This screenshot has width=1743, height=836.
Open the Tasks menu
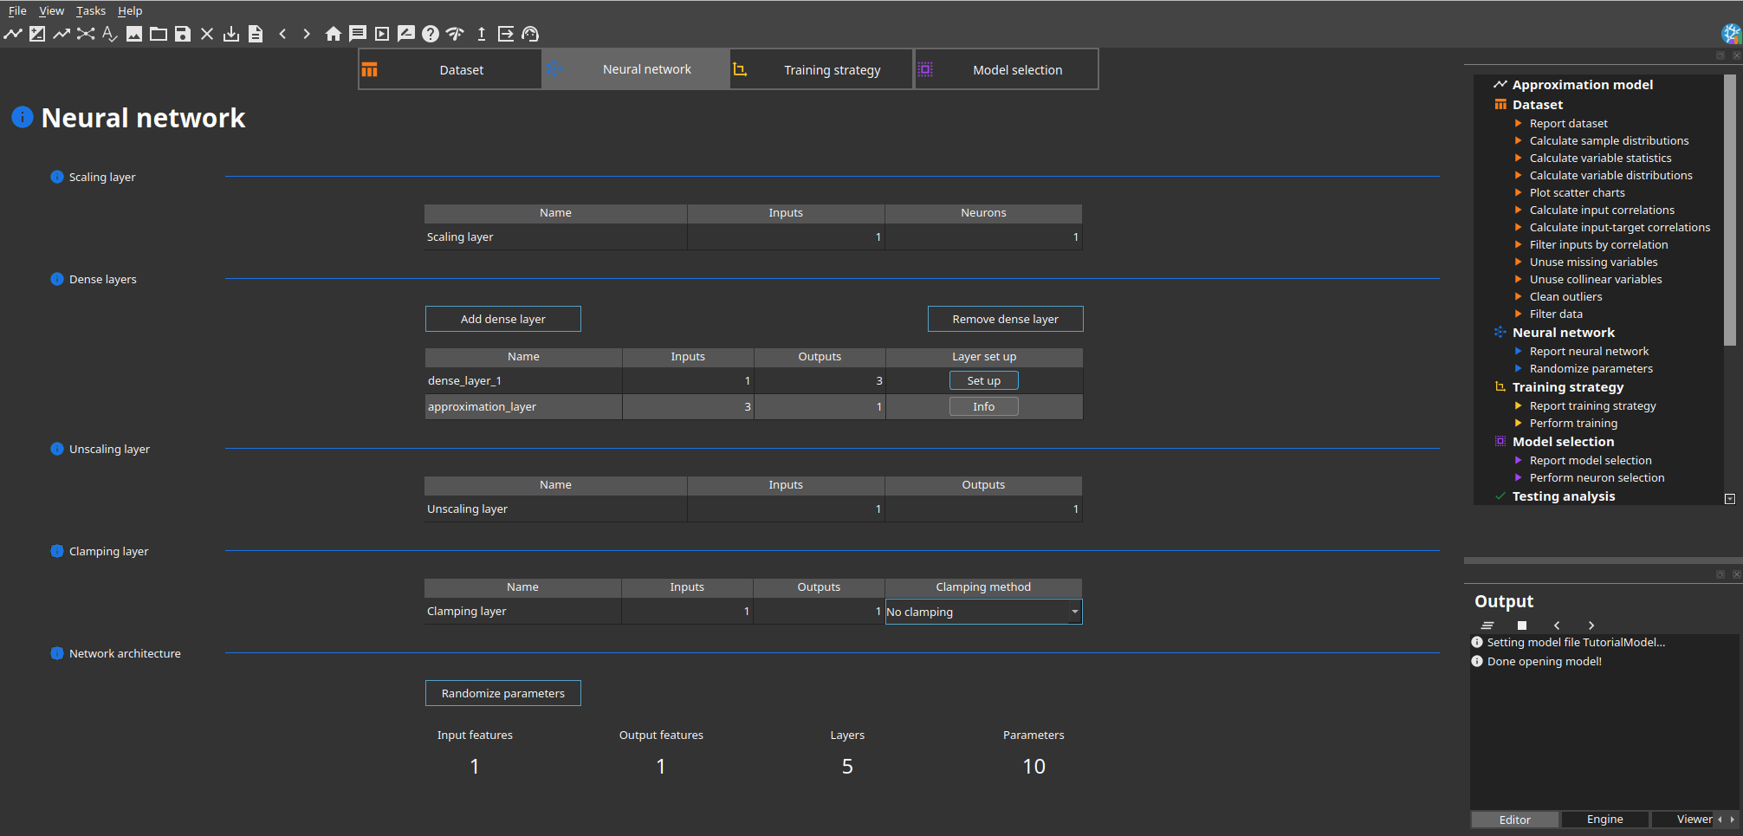91,11
